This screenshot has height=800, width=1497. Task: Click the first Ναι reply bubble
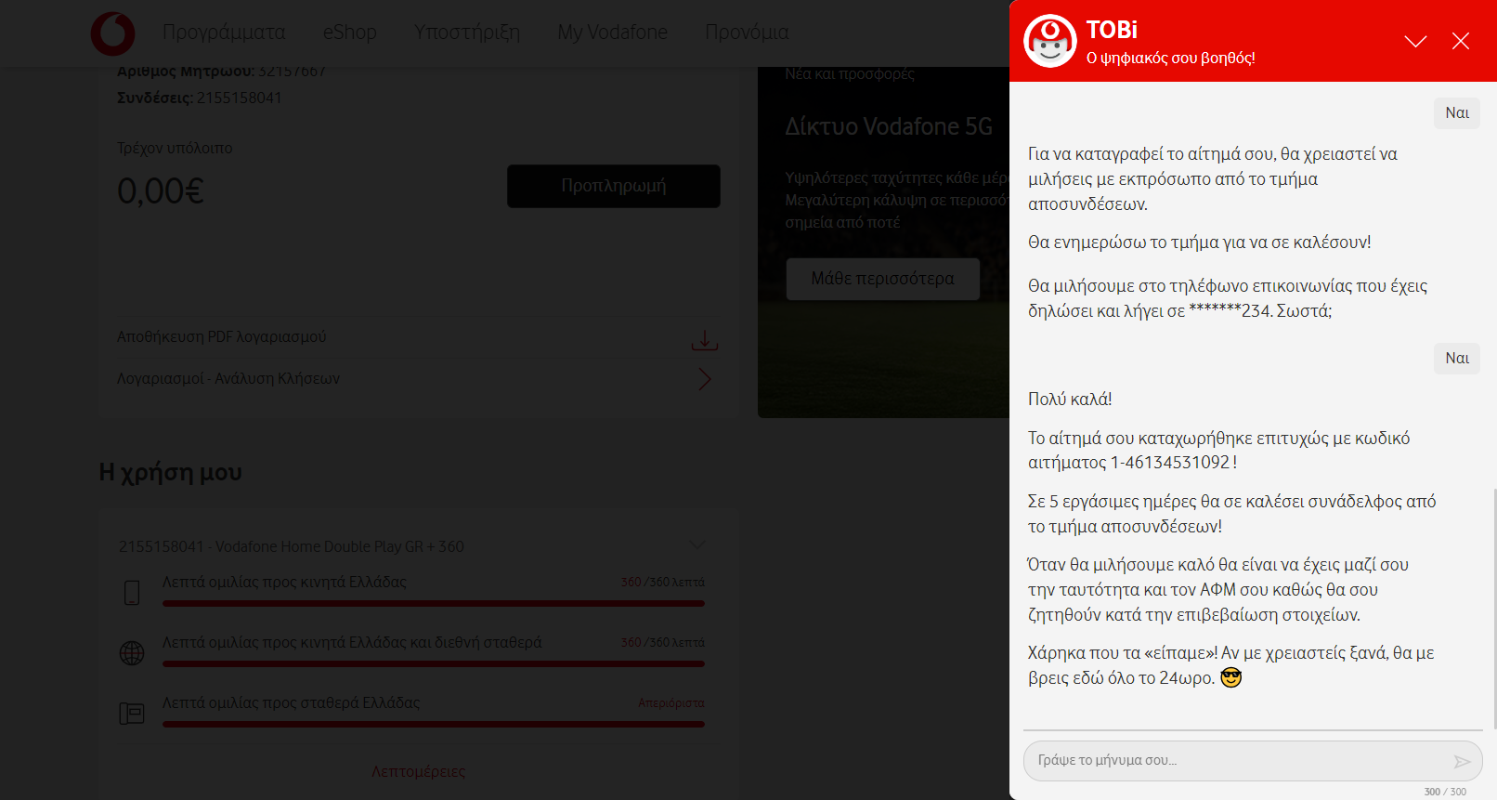1457,112
